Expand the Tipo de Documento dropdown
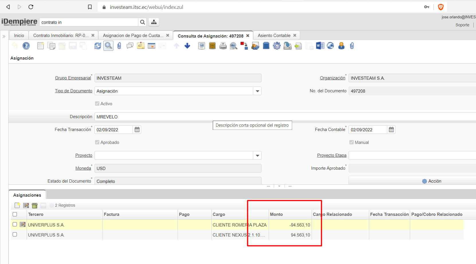 pos(257,91)
